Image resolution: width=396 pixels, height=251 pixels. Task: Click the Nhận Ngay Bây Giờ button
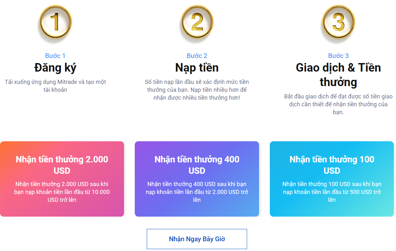tap(197, 239)
